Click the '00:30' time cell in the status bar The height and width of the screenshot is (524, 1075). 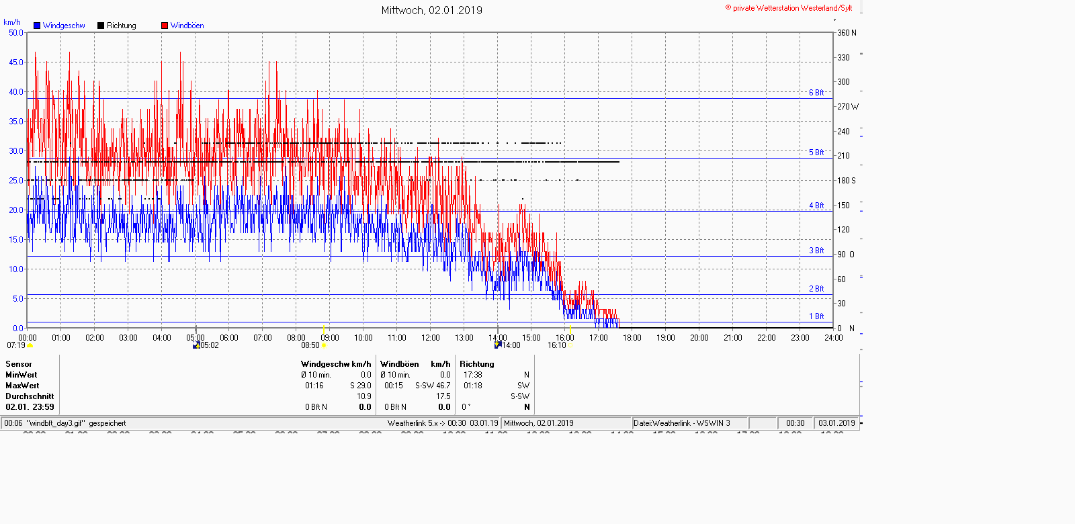click(795, 423)
